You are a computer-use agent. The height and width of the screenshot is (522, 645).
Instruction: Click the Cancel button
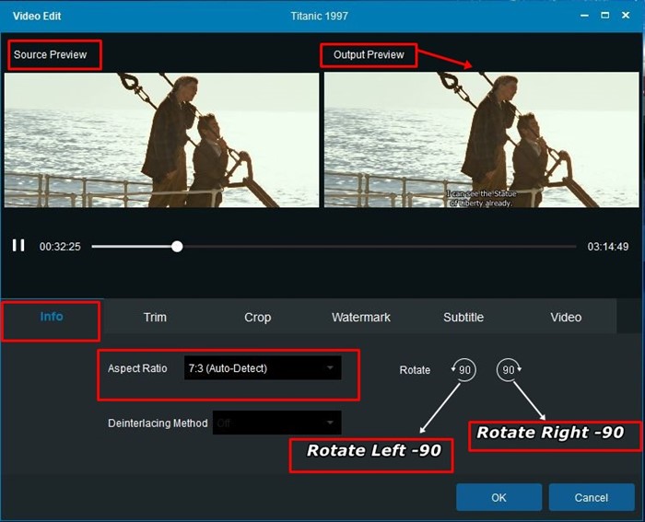coord(592,497)
